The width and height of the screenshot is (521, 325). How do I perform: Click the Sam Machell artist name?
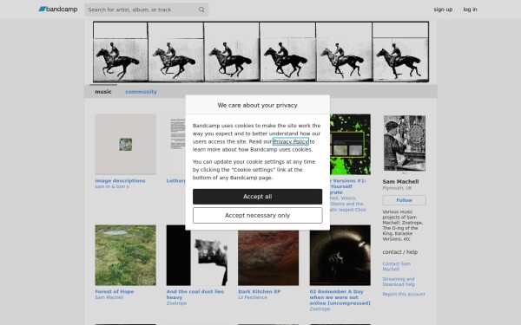(400, 182)
